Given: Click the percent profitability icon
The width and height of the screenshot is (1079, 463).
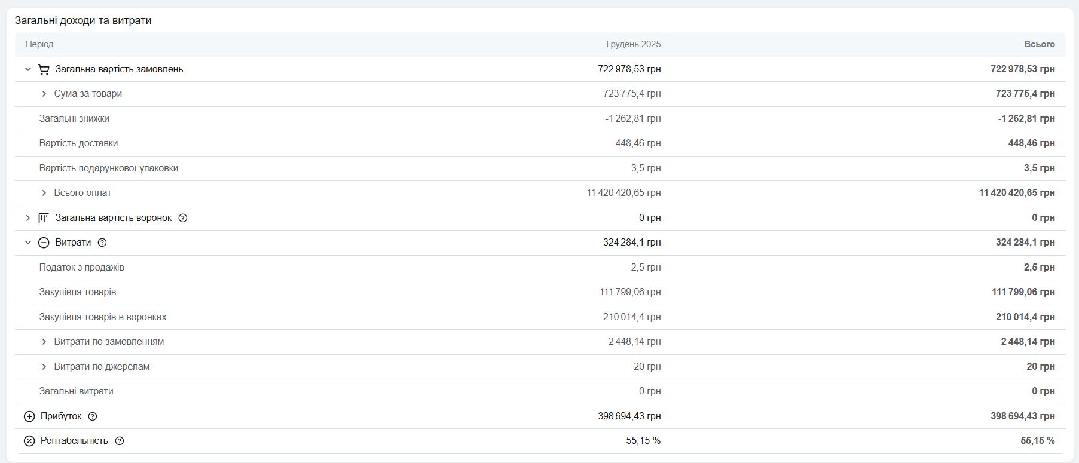Looking at the screenshot, I should coord(29,441).
